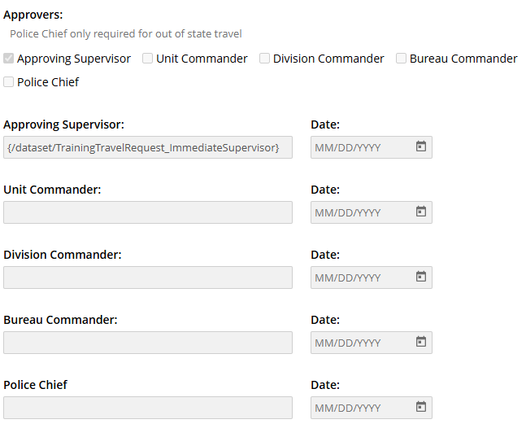Click Division Commander date MM/DD/YYYY field
The height and width of the screenshot is (437, 526).
(358, 277)
